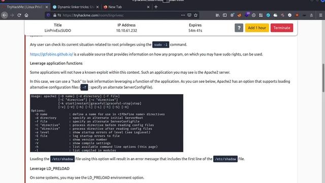This screenshot has height=183, width=325.
Task: Click the question mark help button
Action: click(x=239, y=28)
